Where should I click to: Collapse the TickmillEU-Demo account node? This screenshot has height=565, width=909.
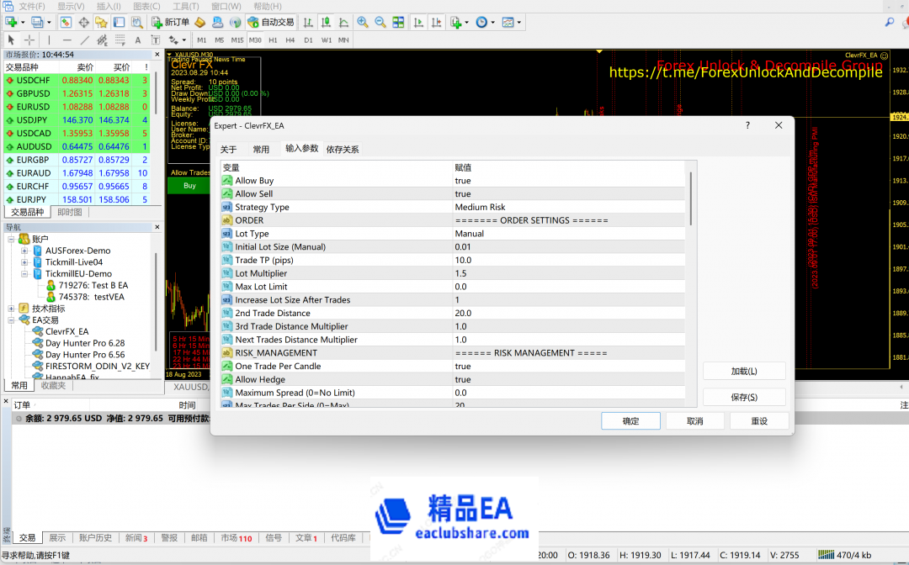(x=24, y=274)
